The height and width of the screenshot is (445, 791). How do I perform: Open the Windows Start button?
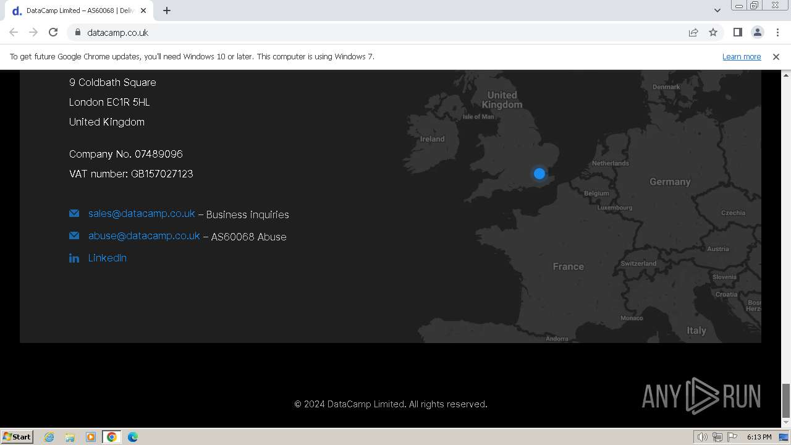coord(17,436)
